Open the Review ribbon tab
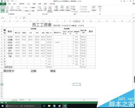This screenshot has width=135, height=108. (x=40, y=4)
